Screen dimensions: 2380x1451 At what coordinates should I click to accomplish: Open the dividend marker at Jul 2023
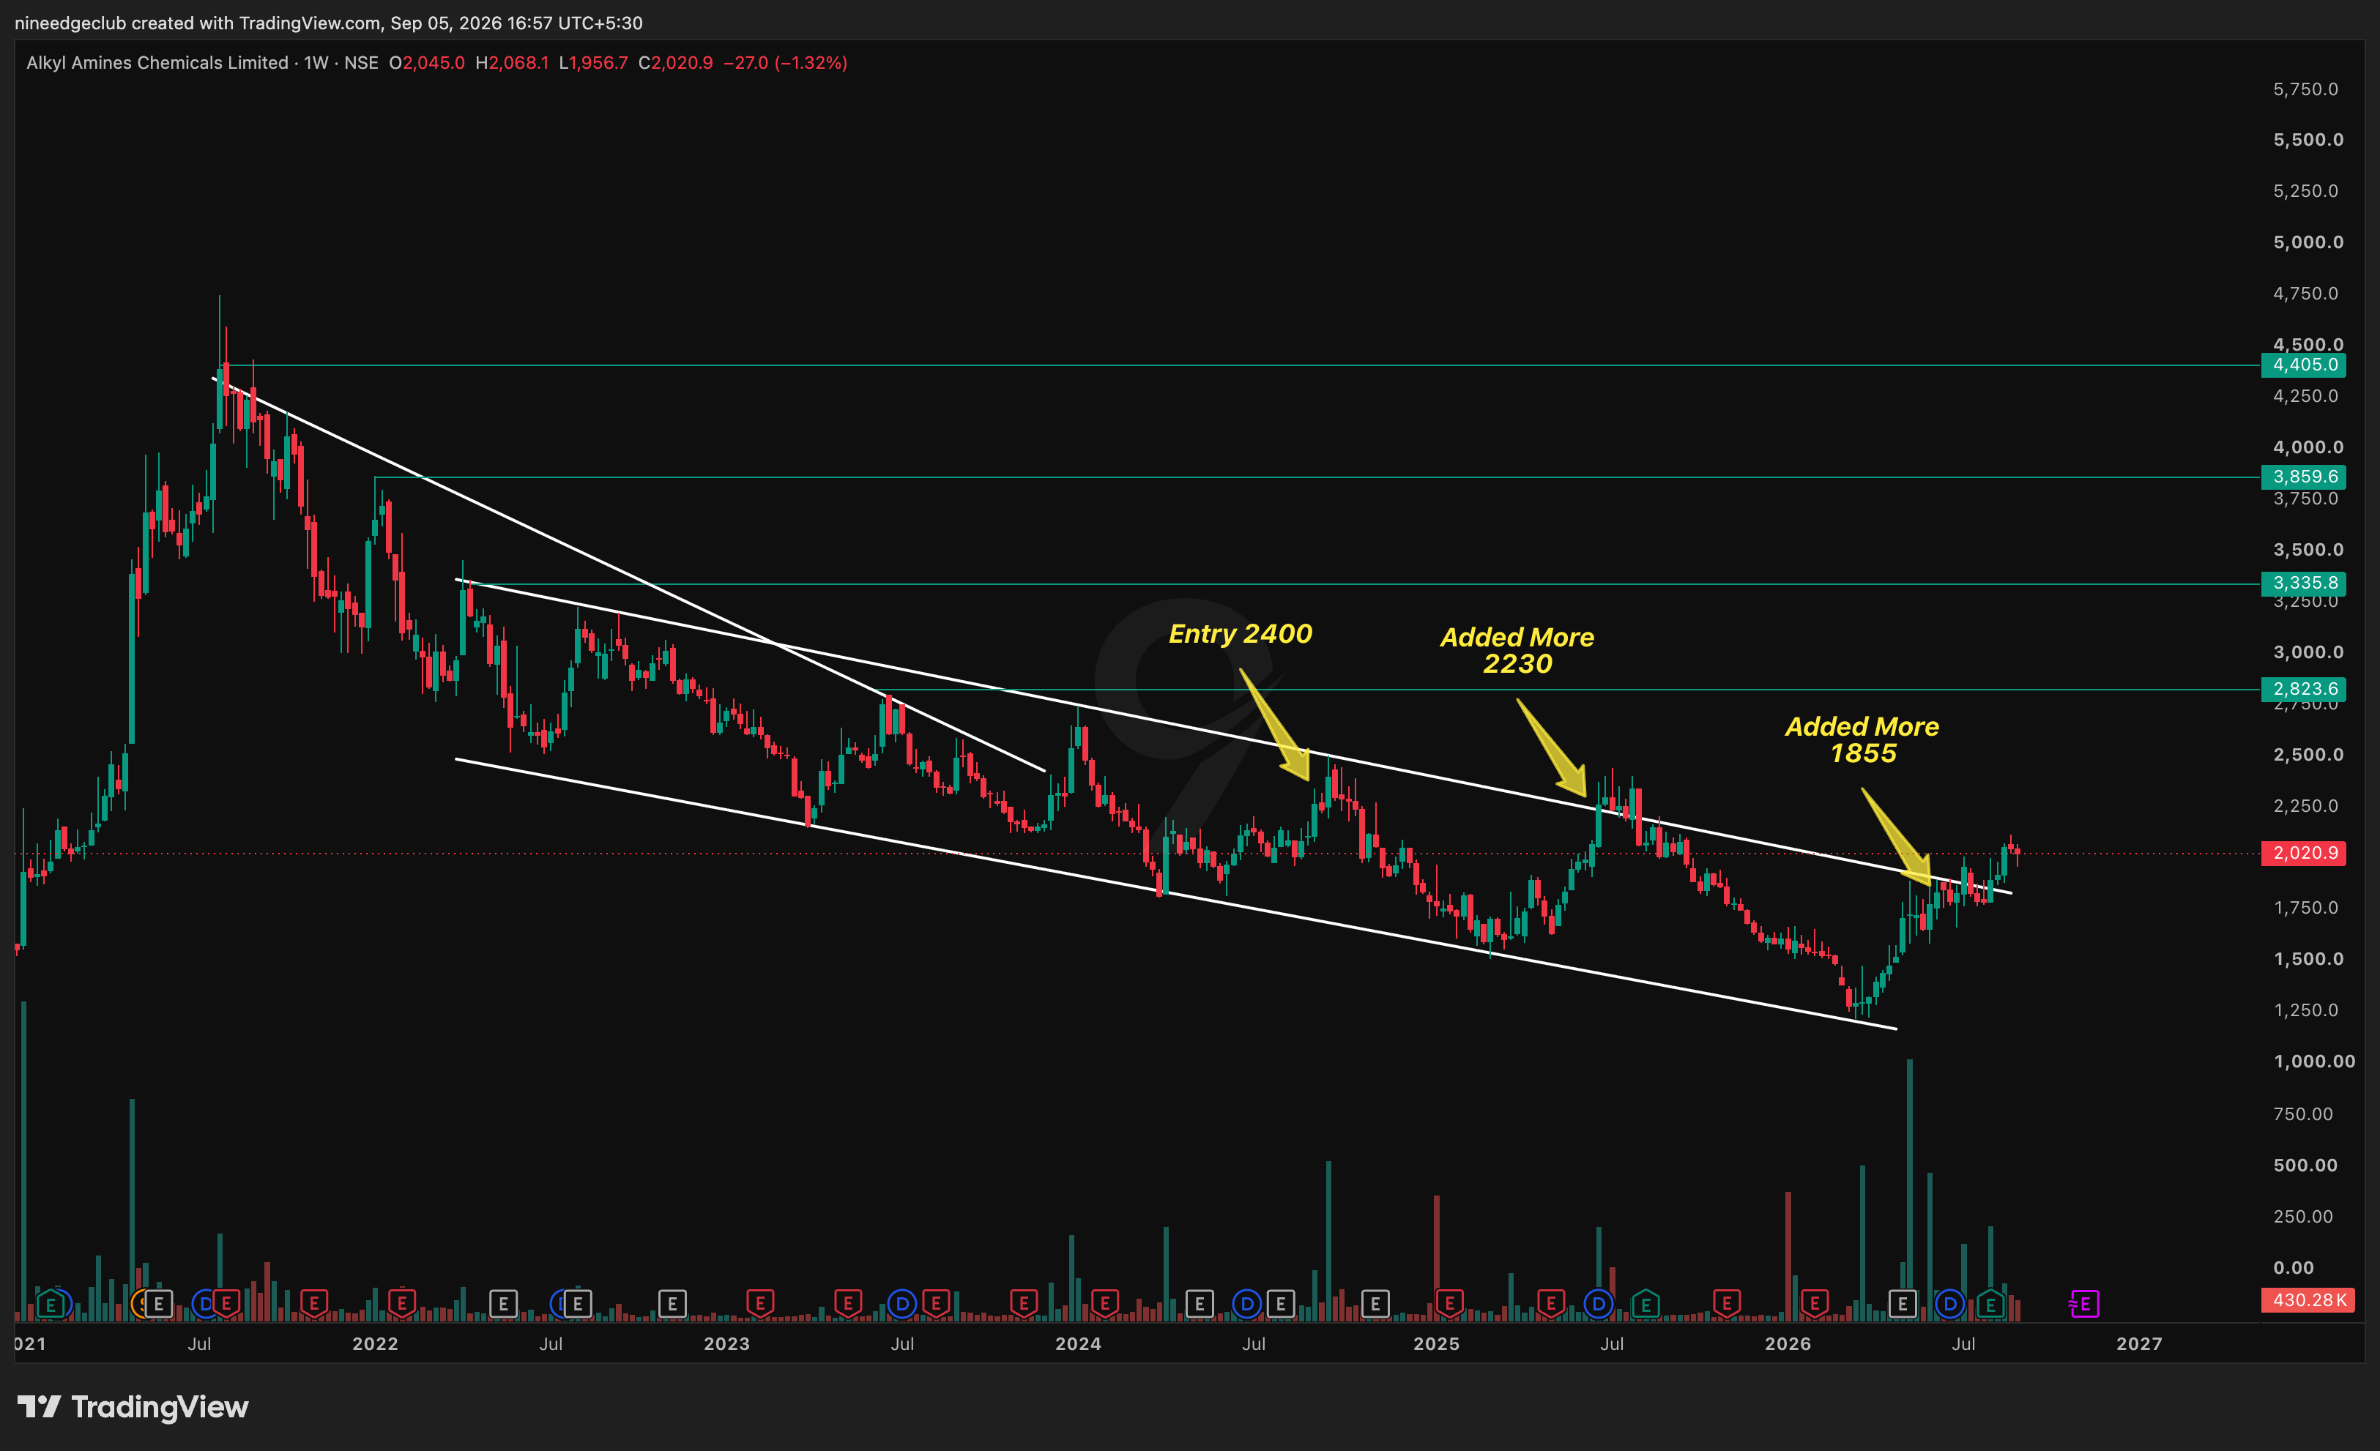pyautogui.click(x=901, y=1305)
